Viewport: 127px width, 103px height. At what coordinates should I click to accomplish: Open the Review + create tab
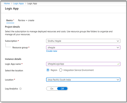[26, 20]
